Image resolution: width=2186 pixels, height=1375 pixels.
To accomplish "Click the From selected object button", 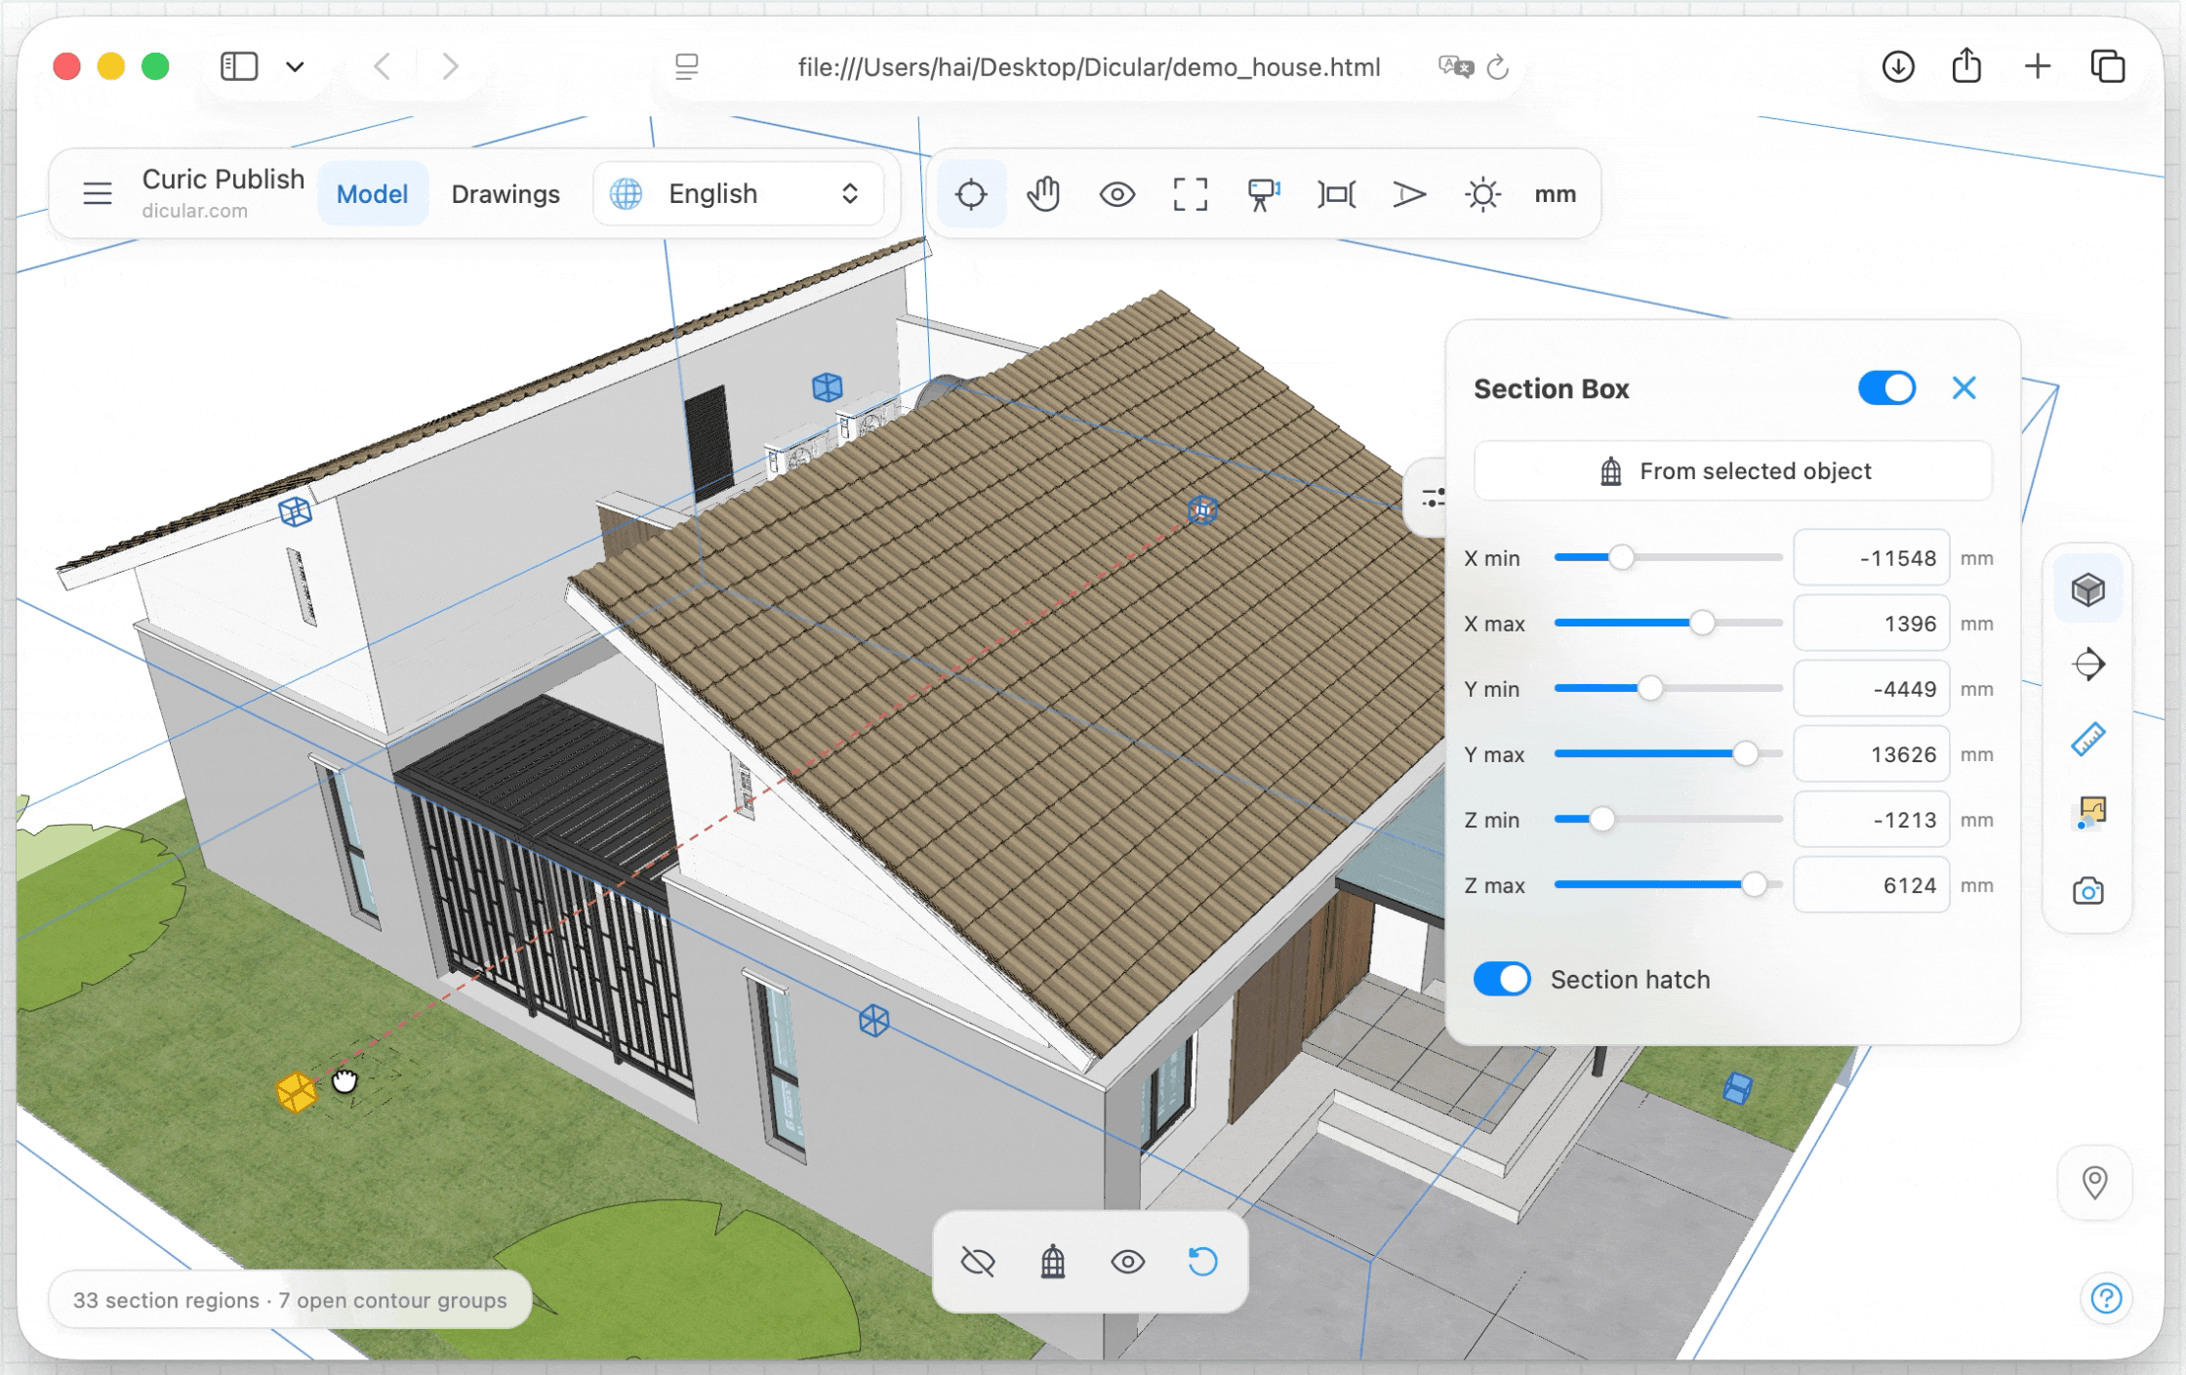I will (1733, 471).
